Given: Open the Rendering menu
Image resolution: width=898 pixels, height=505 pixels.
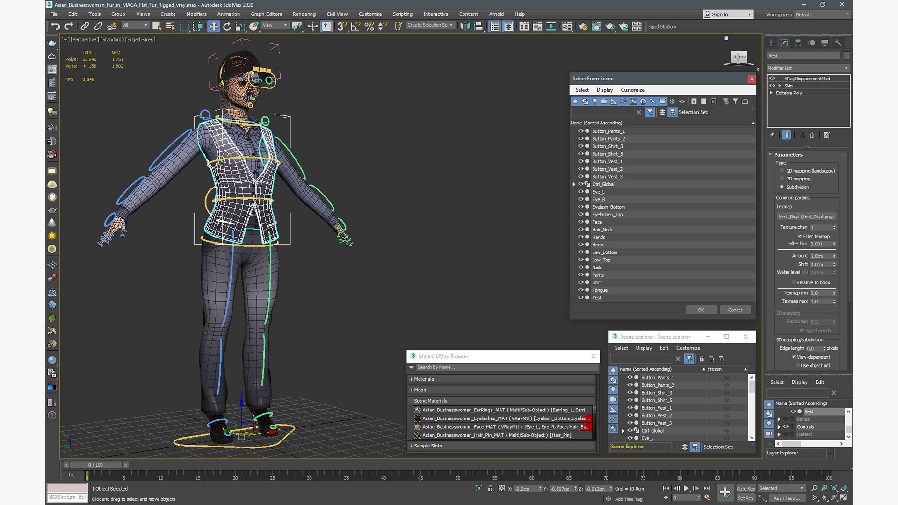Looking at the screenshot, I should click(x=304, y=14).
